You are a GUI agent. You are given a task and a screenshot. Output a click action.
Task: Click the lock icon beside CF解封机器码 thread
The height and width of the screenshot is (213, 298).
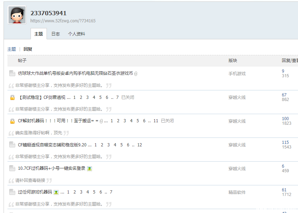[x=12, y=121]
